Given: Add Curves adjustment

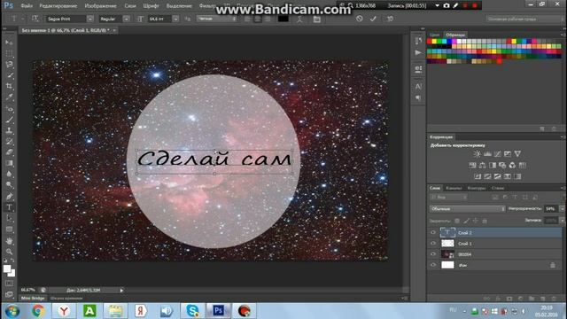Looking at the screenshot, I should (x=498, y=153).
